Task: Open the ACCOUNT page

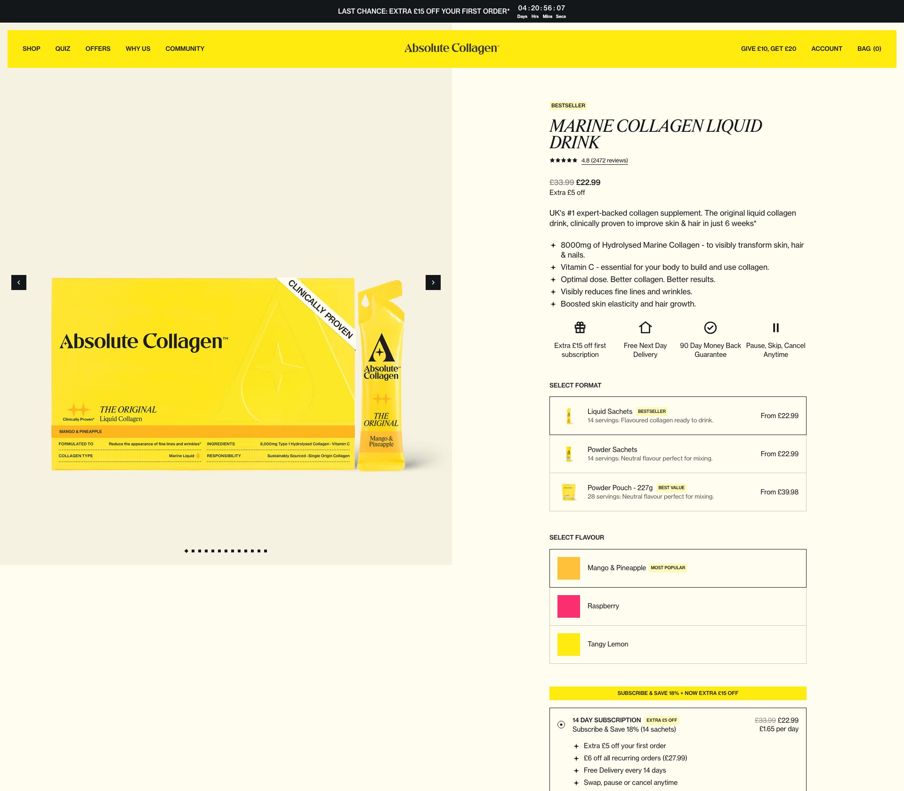Action: 827,48
